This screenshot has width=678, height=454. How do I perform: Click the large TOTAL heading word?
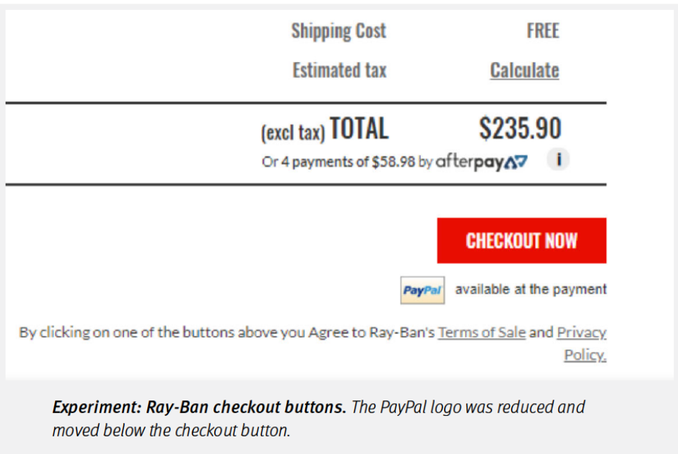click(359, 129)
